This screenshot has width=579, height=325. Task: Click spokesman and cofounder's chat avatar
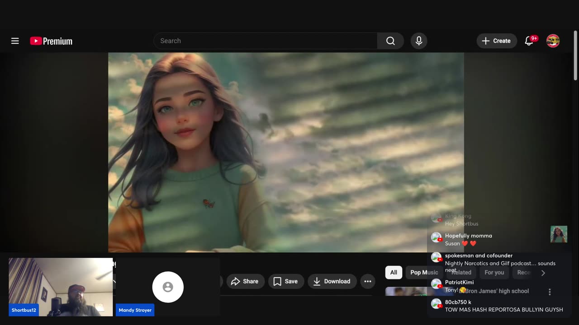(436, 257)
